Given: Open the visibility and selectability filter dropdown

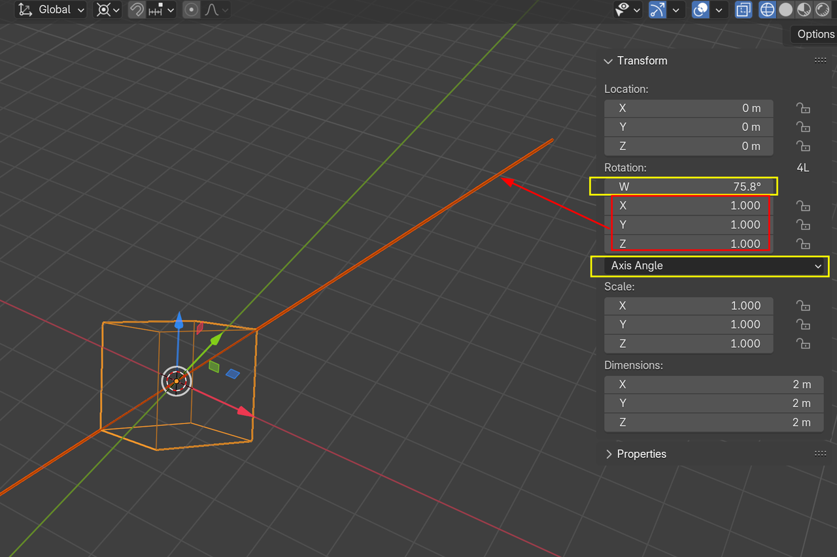Looking at the screenshot, I should point(629,10).
